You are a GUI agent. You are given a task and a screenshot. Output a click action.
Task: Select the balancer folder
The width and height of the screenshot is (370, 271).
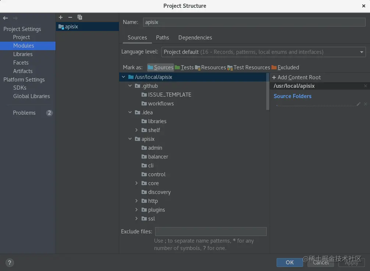pos(158,157)
